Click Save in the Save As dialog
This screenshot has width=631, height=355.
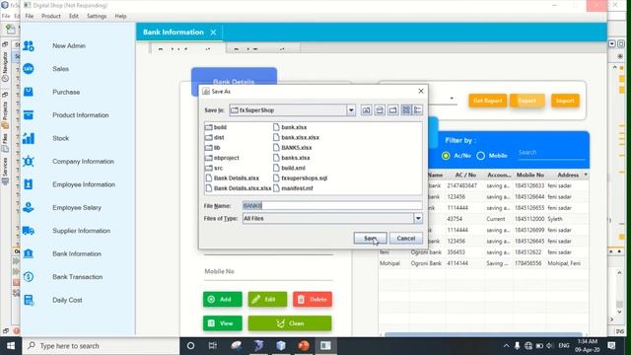pyautogui.click(x=371, y=239)
